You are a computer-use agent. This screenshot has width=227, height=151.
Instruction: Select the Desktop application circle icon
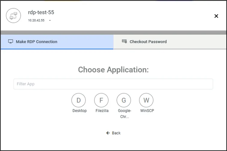(x=79, y=100)
